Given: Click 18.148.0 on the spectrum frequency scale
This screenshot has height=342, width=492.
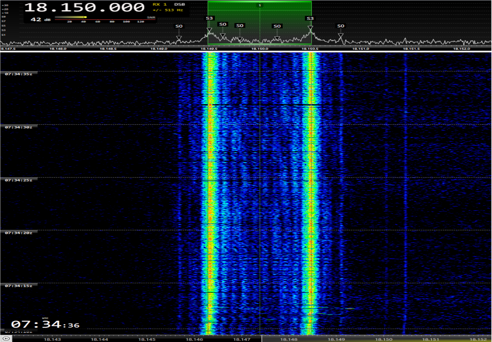Looking at the screenshot, I should [58, 49].
